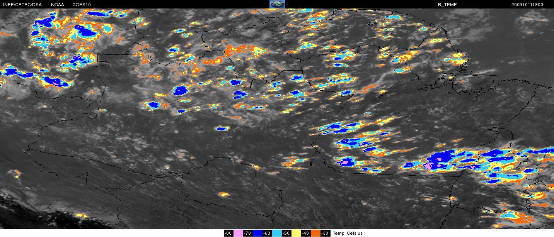The width and height of the screenshot is (554, 237).
Task: Click the R_TEMP product label
Action: tap(447, 5)
